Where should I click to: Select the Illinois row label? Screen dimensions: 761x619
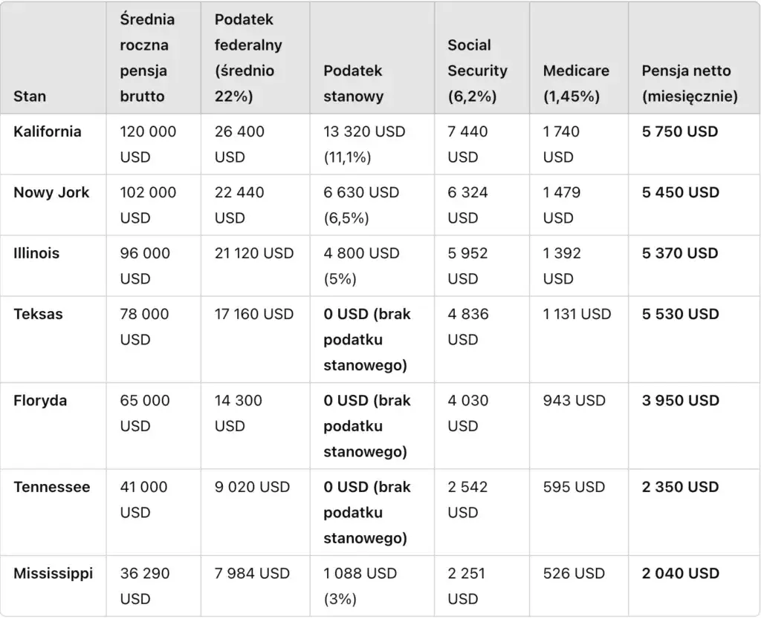coord(36,253)
